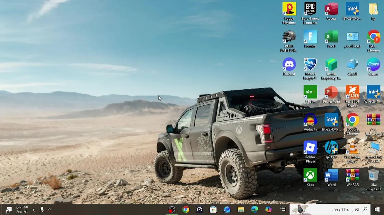Select the BT-23.40.0 Intel installer icon

click(331, 122)
